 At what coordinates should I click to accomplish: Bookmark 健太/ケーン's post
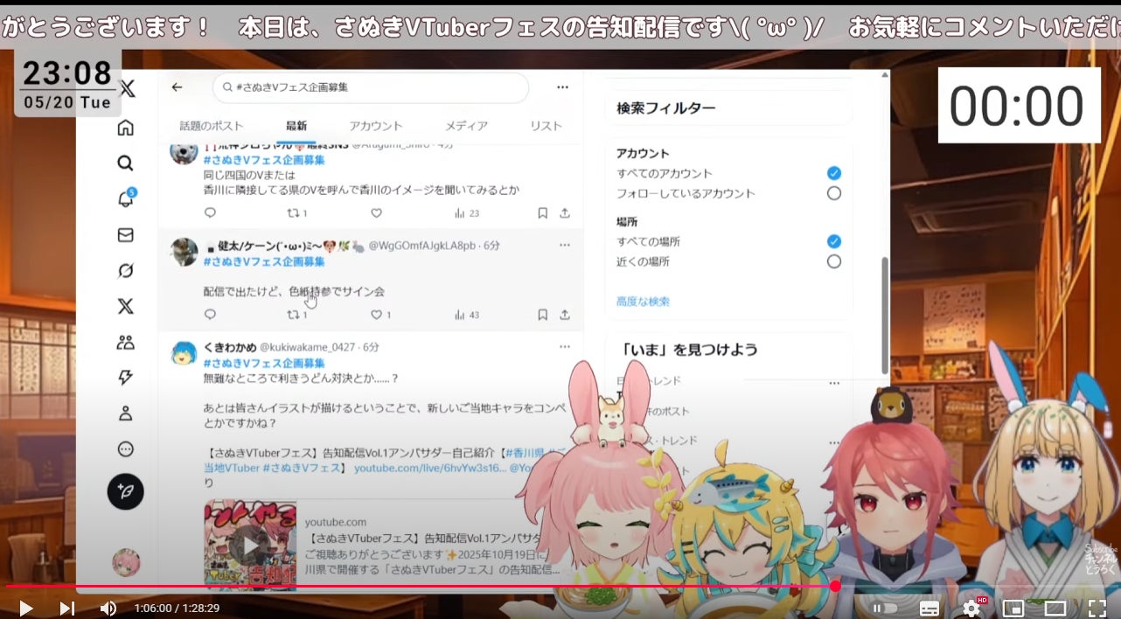542,315
